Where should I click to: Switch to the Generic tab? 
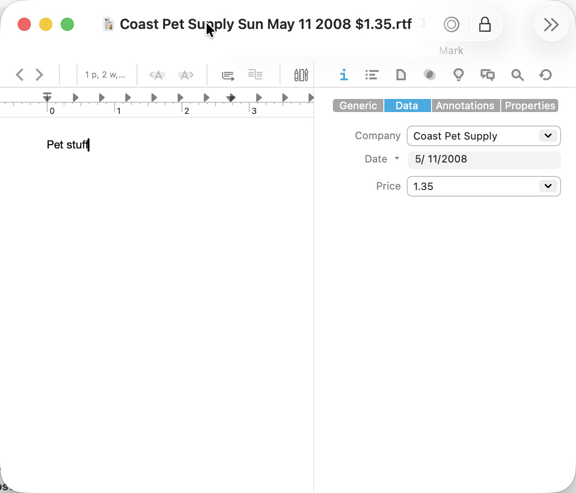point(358,106)
